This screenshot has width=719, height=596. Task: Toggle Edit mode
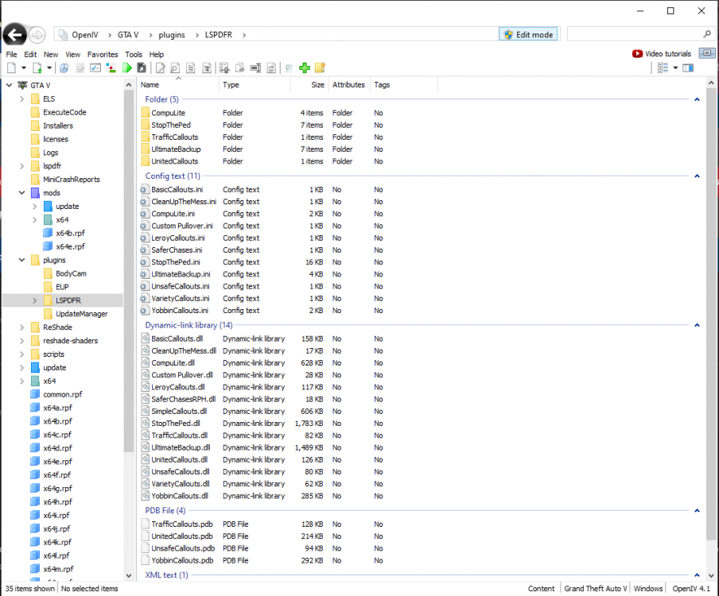528,34
